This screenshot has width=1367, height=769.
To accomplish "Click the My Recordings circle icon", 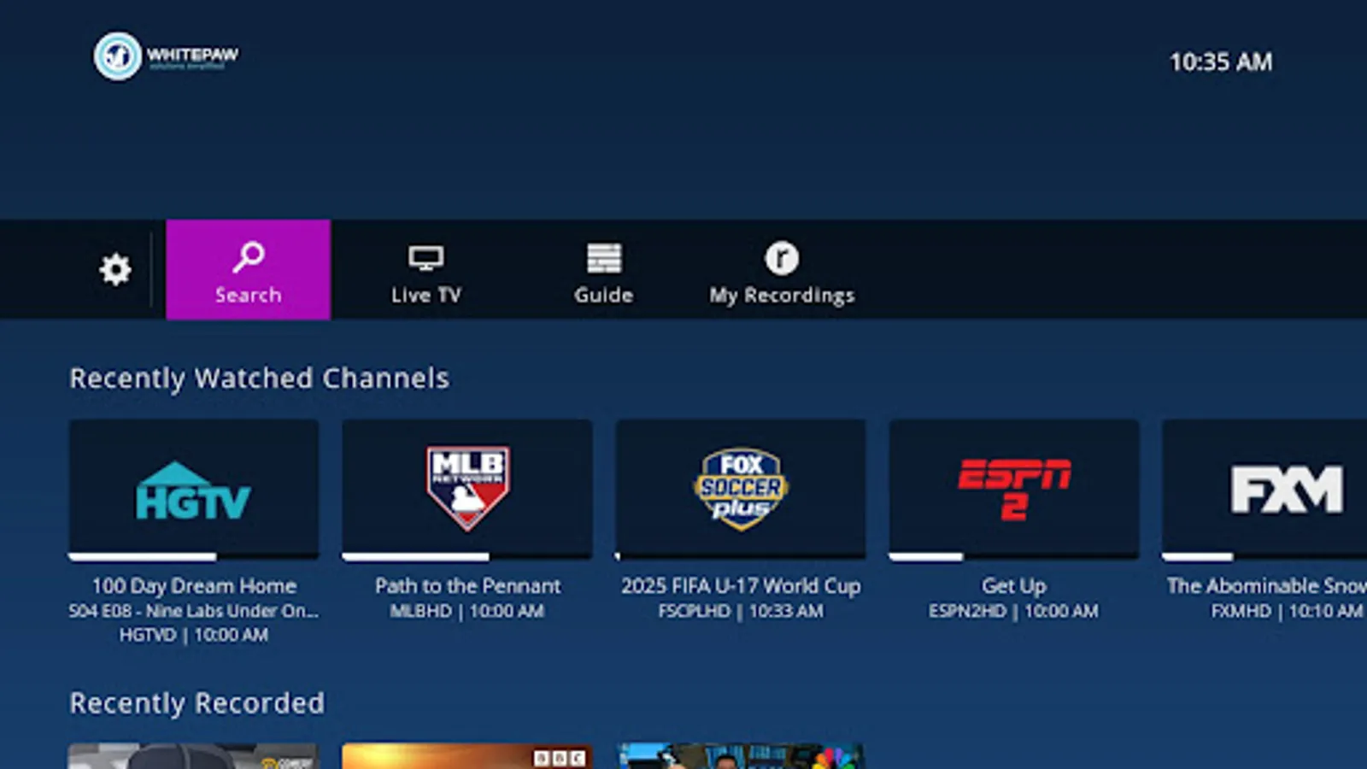I will point(782,258).
